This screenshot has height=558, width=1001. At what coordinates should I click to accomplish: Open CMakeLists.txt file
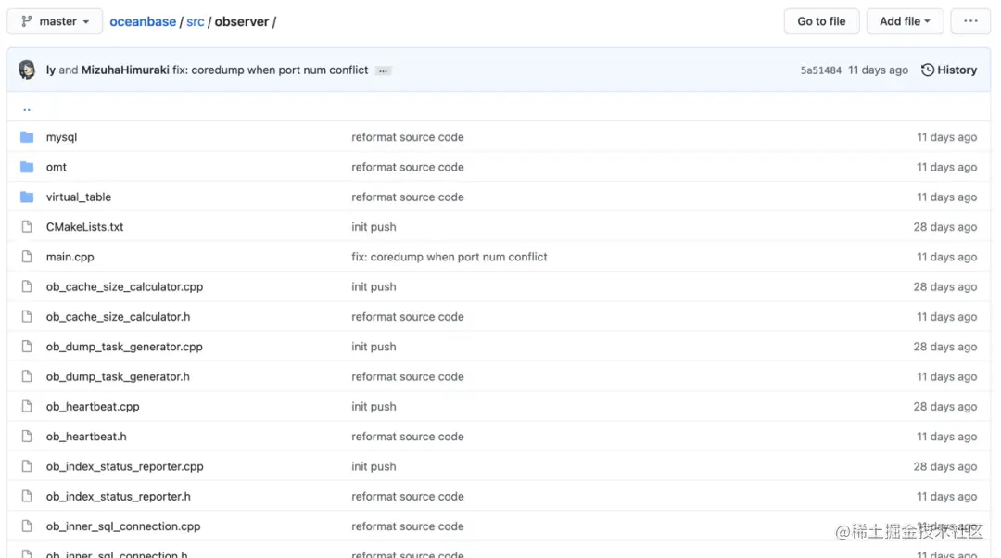pyautogui.click(x=85, y=227)
